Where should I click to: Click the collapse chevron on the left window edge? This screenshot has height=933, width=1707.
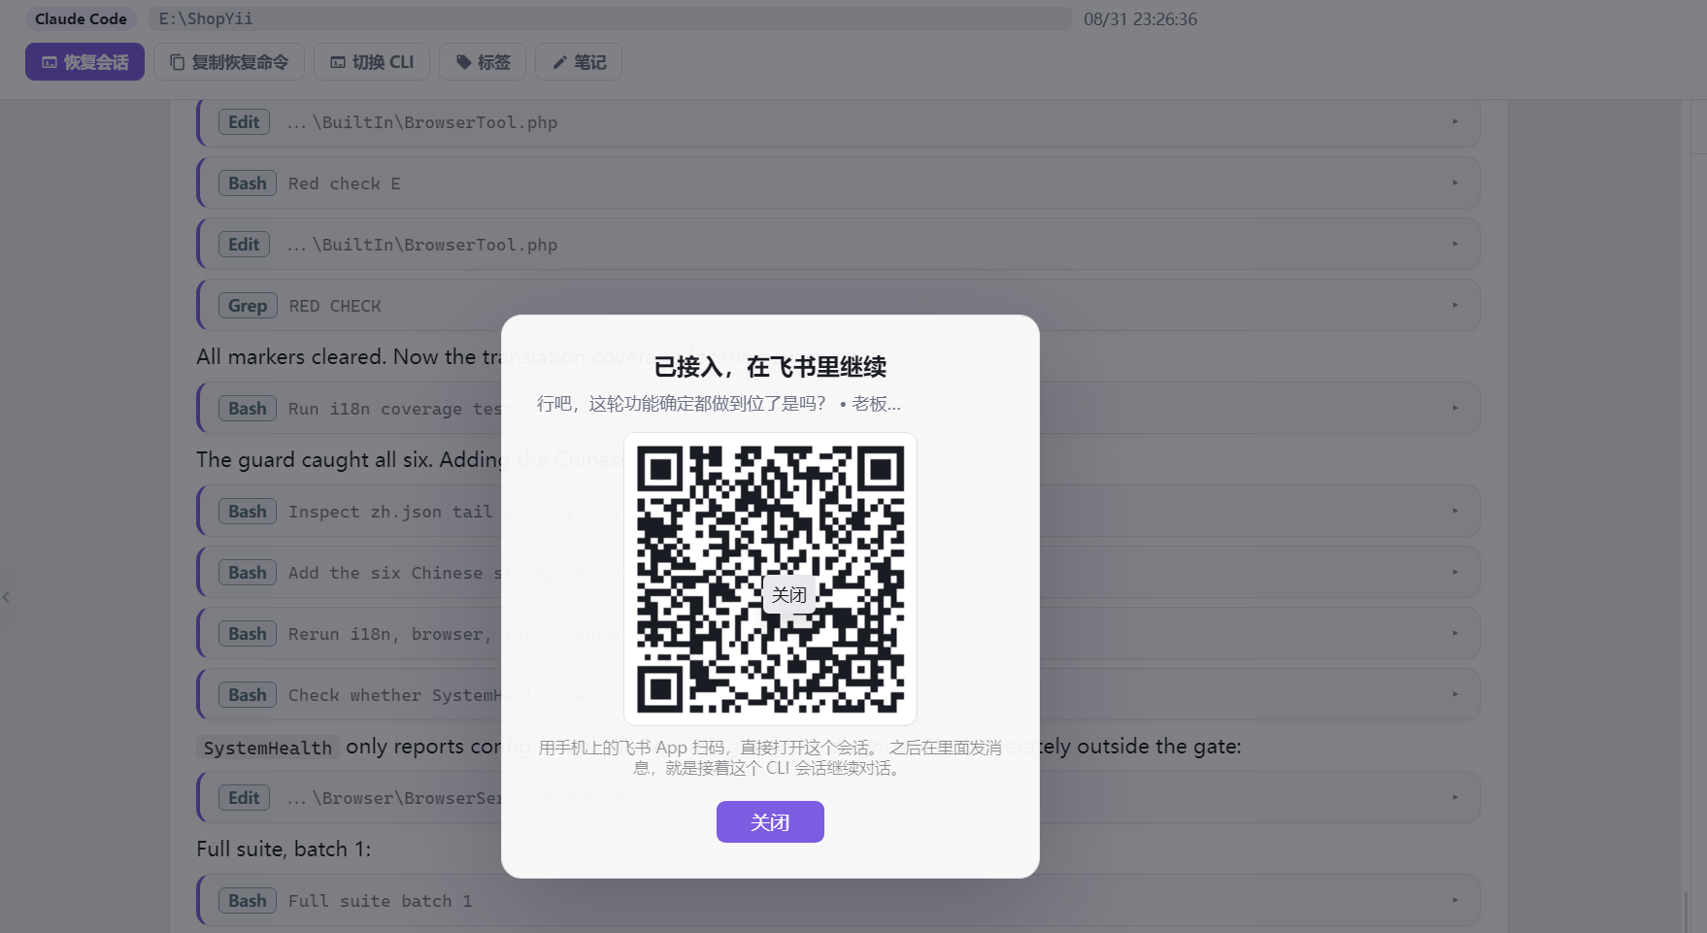(x=6, y=597)
